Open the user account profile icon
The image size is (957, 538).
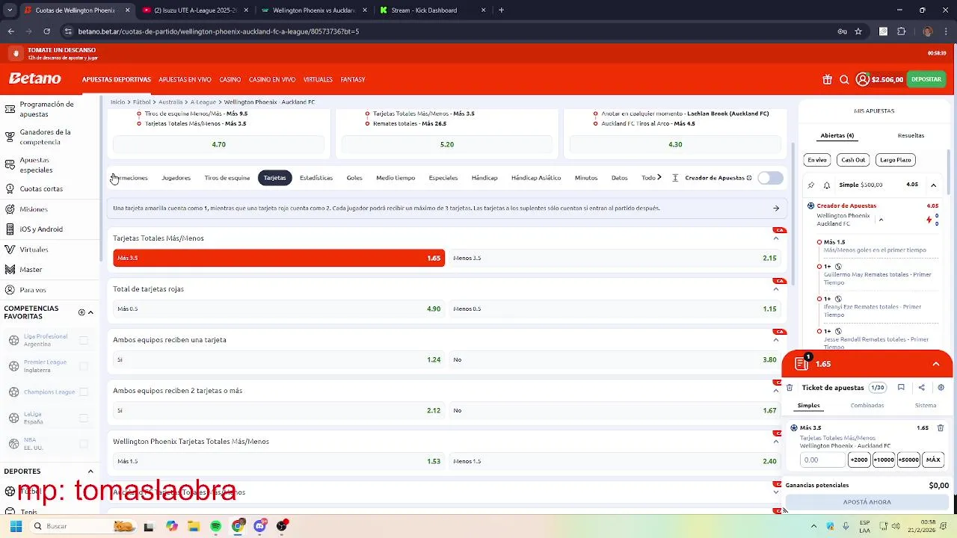pyautogui.click(x=863, y=79)
